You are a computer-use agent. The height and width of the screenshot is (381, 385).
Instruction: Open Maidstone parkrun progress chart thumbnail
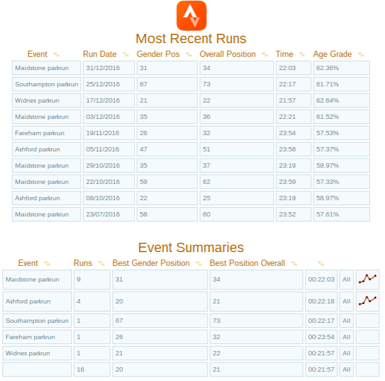point(367,280)
